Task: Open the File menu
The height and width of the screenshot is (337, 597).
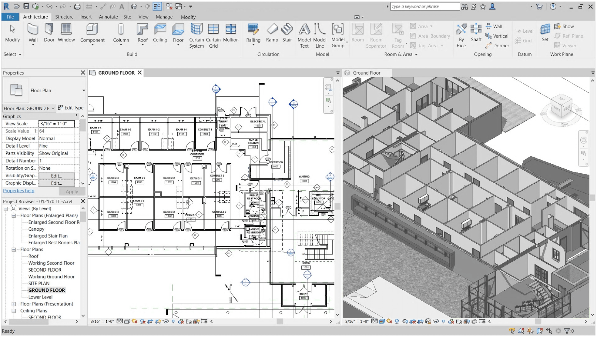Action: 10,17
